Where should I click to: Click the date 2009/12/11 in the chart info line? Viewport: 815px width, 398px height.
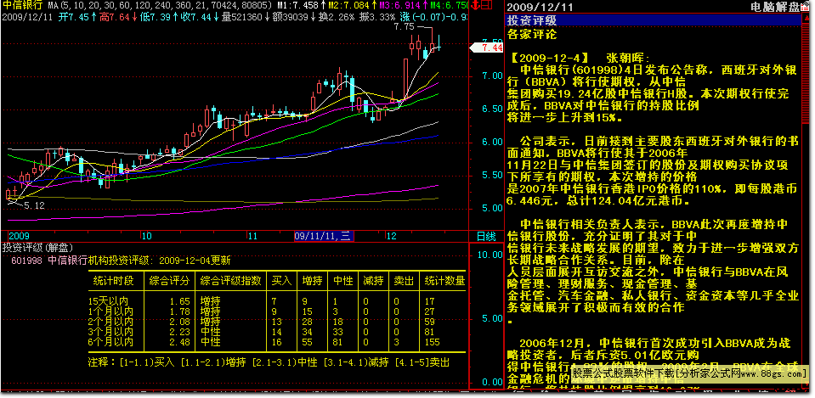[x=26, y=17]
